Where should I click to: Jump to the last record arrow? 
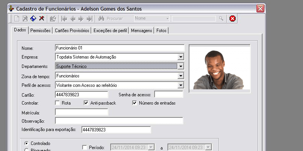pyautogui.click(x=89, y=18)
